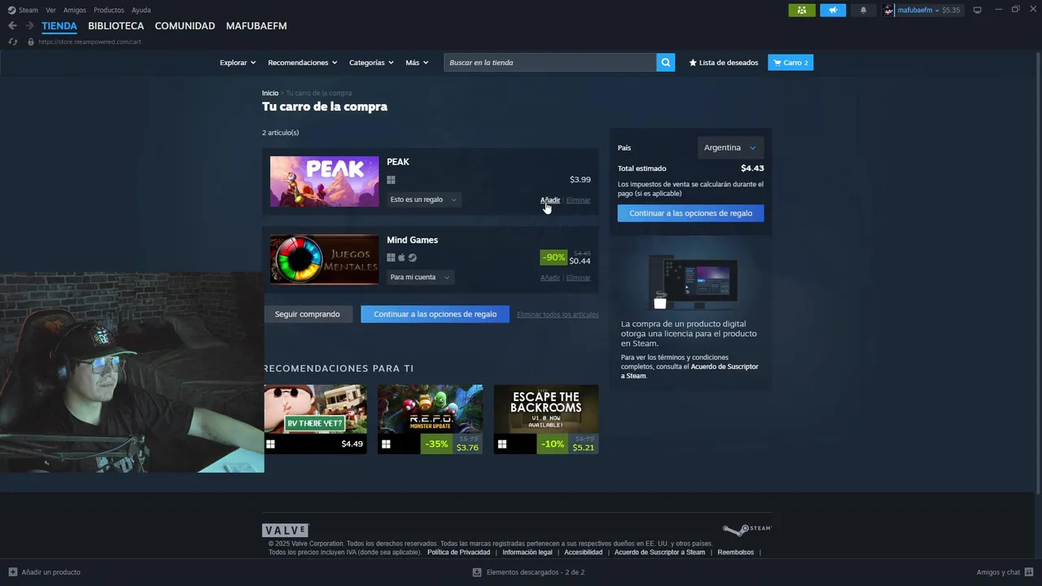1042x586 pixels.
Task: Click Añadir link for Mind Games
Action: 550,278
